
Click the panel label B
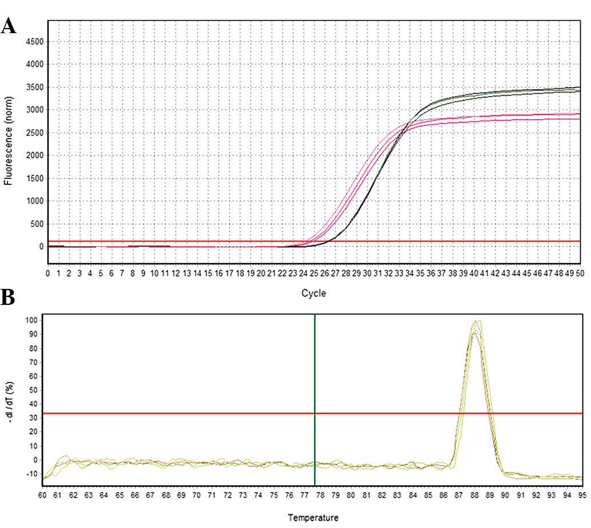pos(8,298)
